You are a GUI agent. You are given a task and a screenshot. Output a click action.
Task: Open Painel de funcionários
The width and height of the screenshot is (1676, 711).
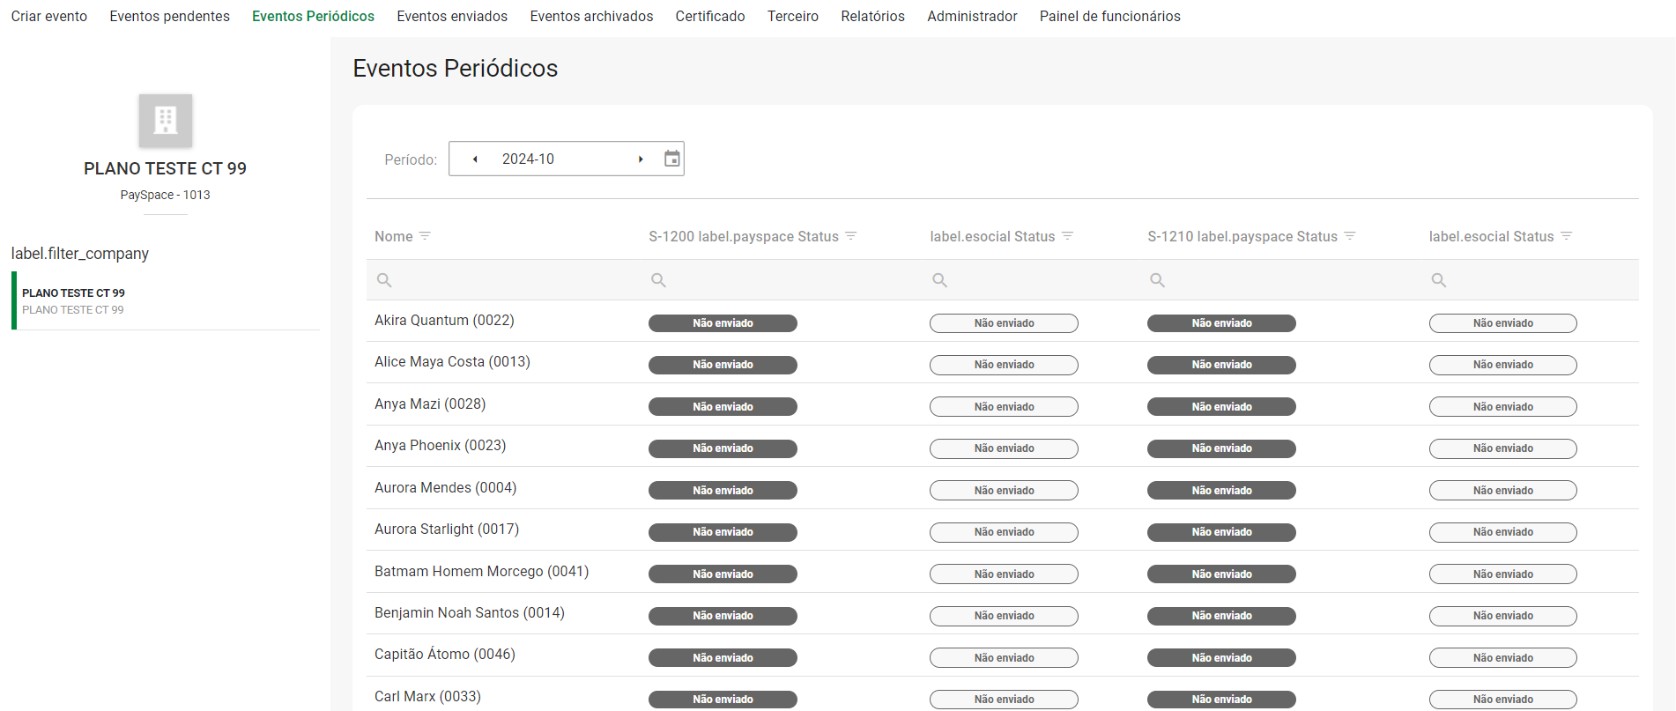click(1109, 16)
